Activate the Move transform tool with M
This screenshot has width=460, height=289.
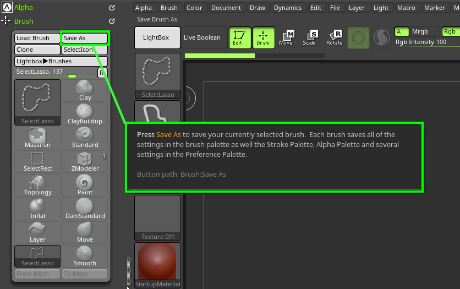286,38
